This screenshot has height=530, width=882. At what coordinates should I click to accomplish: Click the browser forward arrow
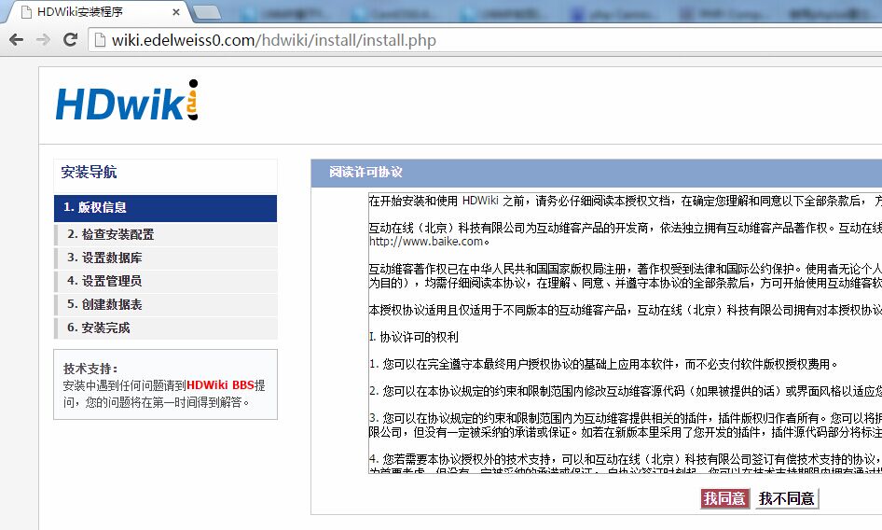(x=43, y=40)
